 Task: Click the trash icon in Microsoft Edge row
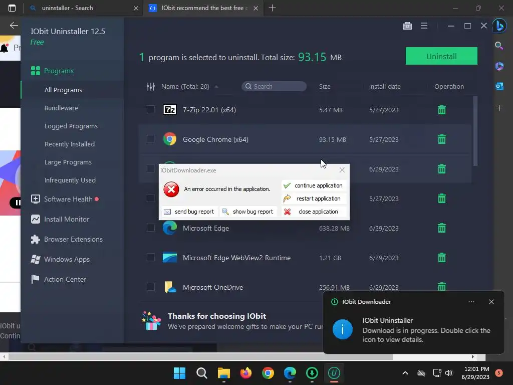pos(442,228)
